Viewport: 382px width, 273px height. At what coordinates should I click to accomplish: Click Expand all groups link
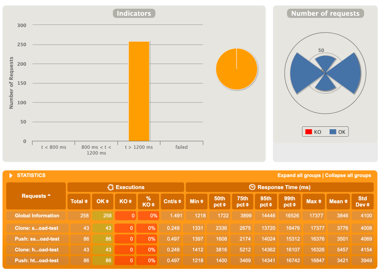pyautogui.click(x=299, y=175)
